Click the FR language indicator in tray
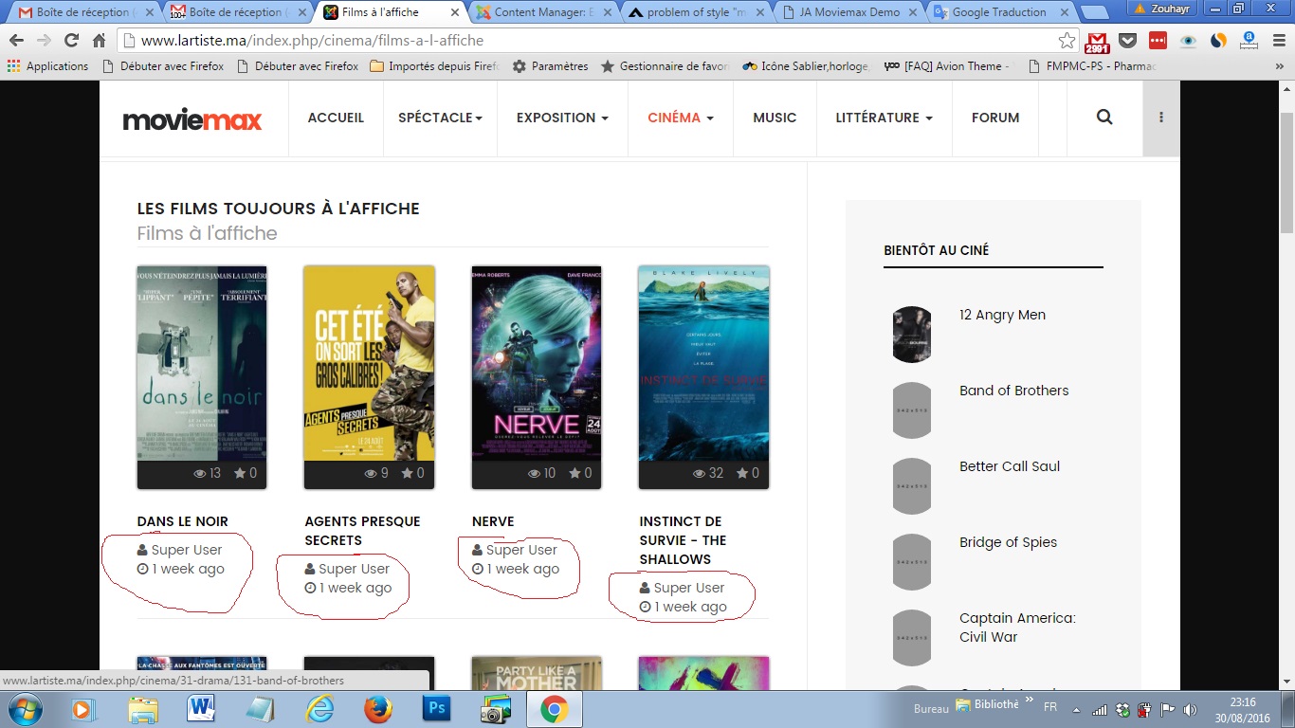 coord(1050,709)
